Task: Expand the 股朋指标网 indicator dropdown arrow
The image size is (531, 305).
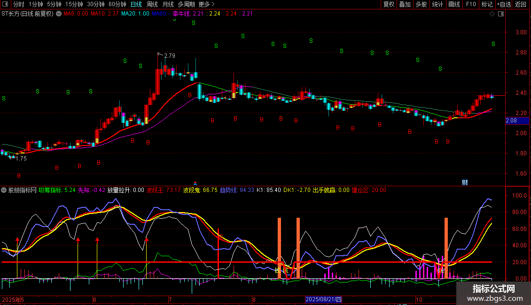Action: click(4, 191)
